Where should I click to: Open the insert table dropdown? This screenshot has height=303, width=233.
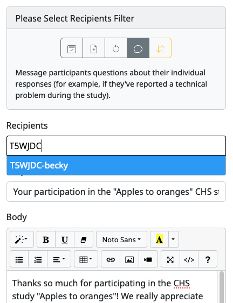point(86,259)
